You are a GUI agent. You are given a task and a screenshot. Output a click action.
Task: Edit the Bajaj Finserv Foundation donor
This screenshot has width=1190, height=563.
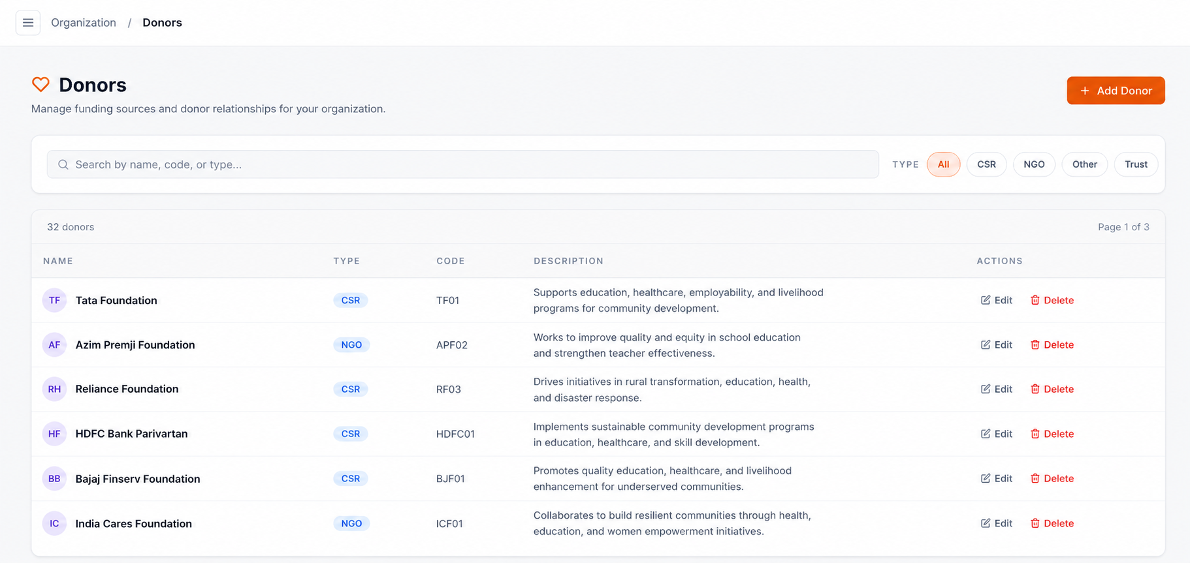click(x=997, y=478)
